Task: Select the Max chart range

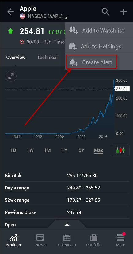Action: [98, 150]
